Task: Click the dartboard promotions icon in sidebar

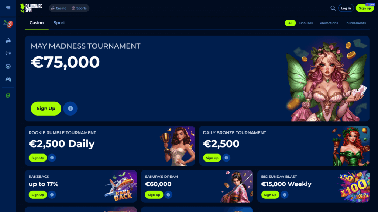Action: (8, 24)
